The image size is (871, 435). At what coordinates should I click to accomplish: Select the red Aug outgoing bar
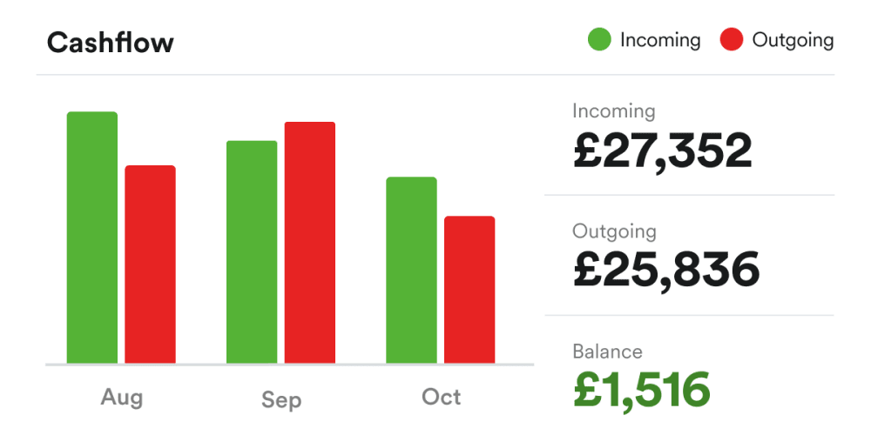pyautogui.click(x=150, y=264)
